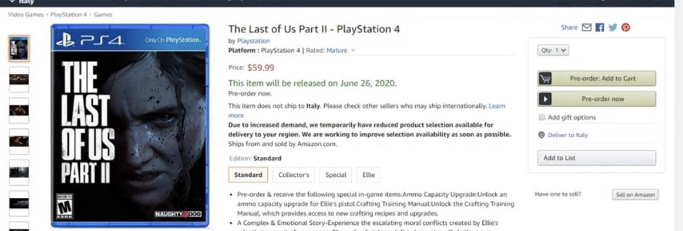Click the Sell on Amazon button
Viewport: 683px width, 231px height.
pyautogui.click(x=635, y=195)
